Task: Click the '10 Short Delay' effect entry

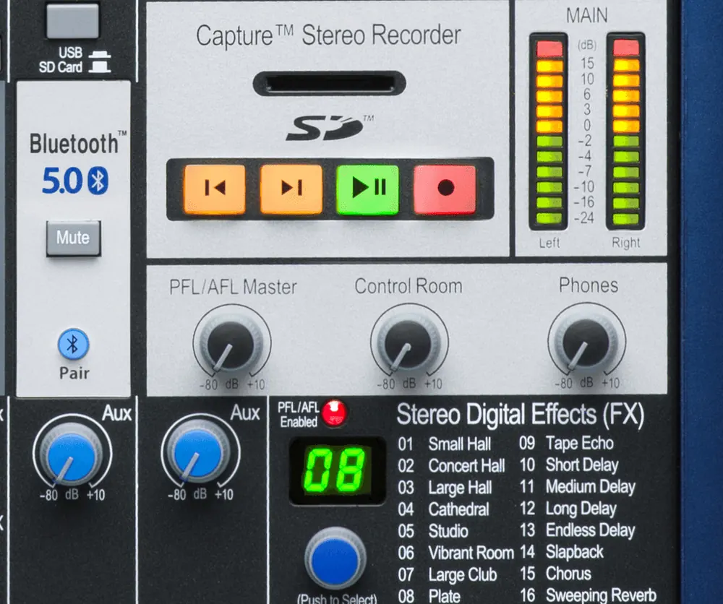Action: [x=568, y=465]
